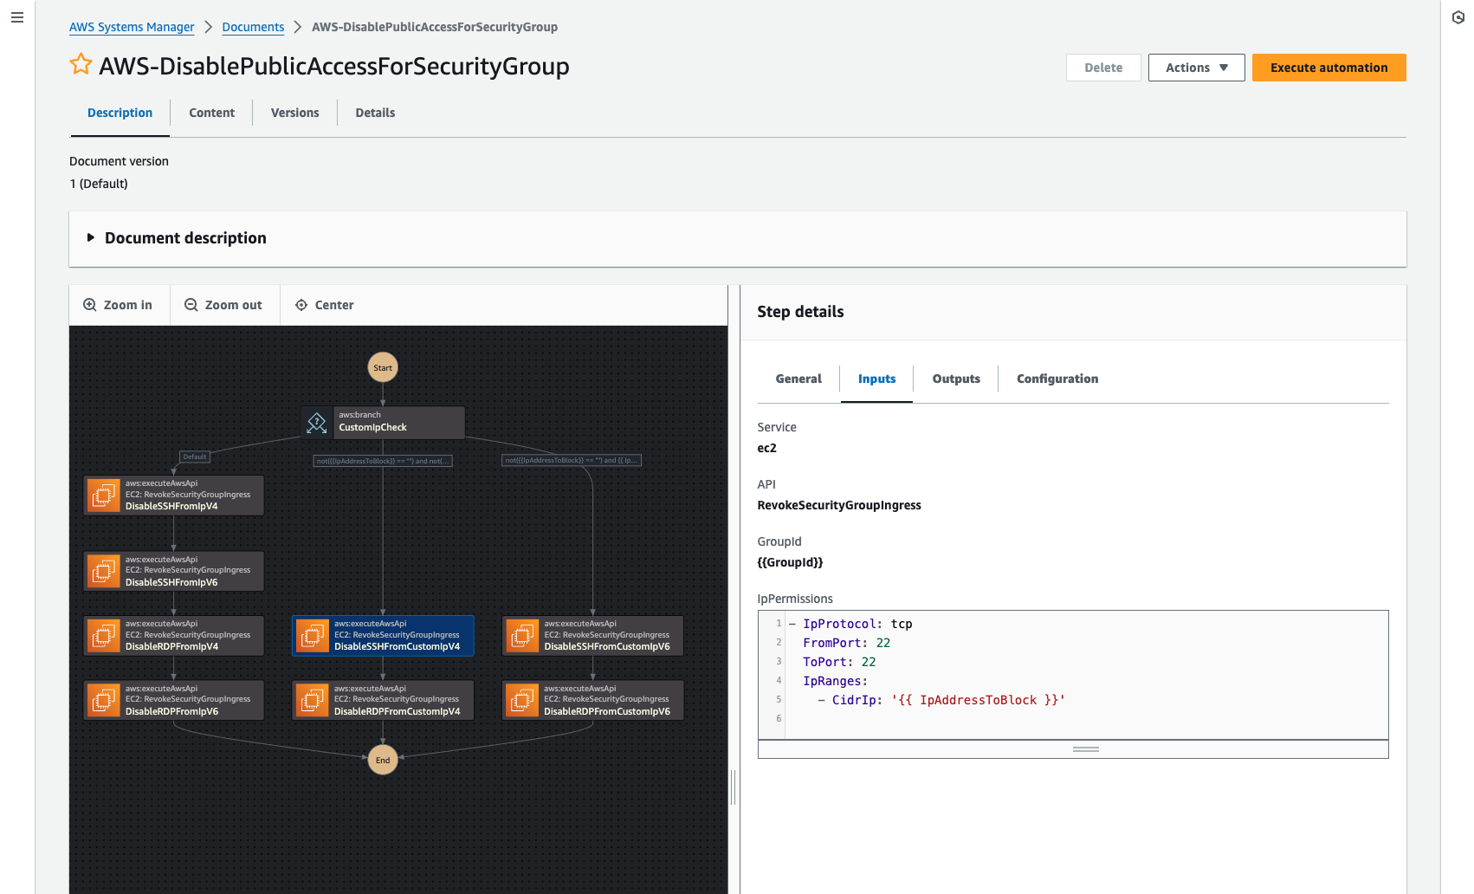Collapse code at line 1 fold marker

coord(792,624)
